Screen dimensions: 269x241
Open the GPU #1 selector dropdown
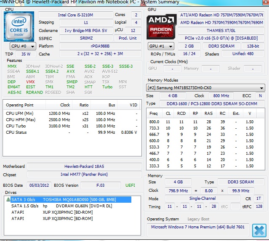[161, 46]
